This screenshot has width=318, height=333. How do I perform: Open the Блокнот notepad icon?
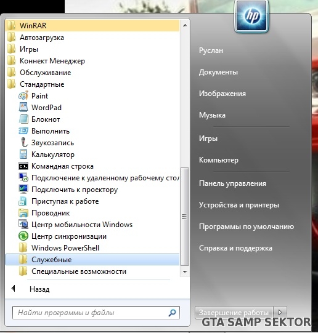(23, 119)
